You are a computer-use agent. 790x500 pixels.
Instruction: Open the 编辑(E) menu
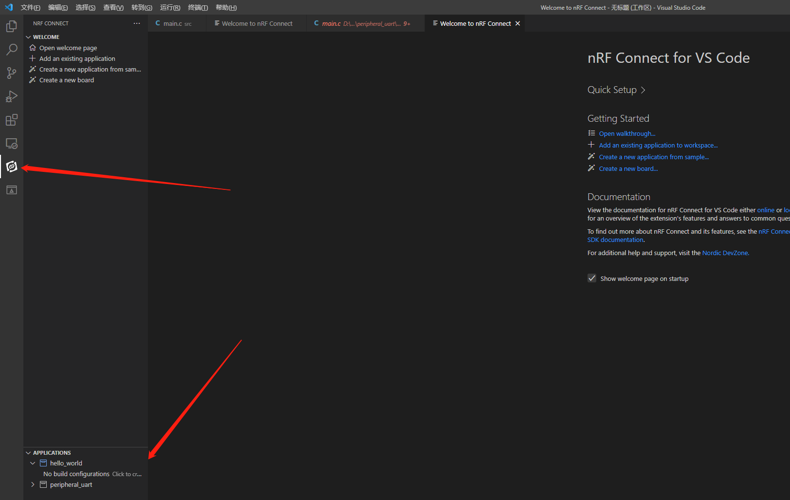[58, 7]
